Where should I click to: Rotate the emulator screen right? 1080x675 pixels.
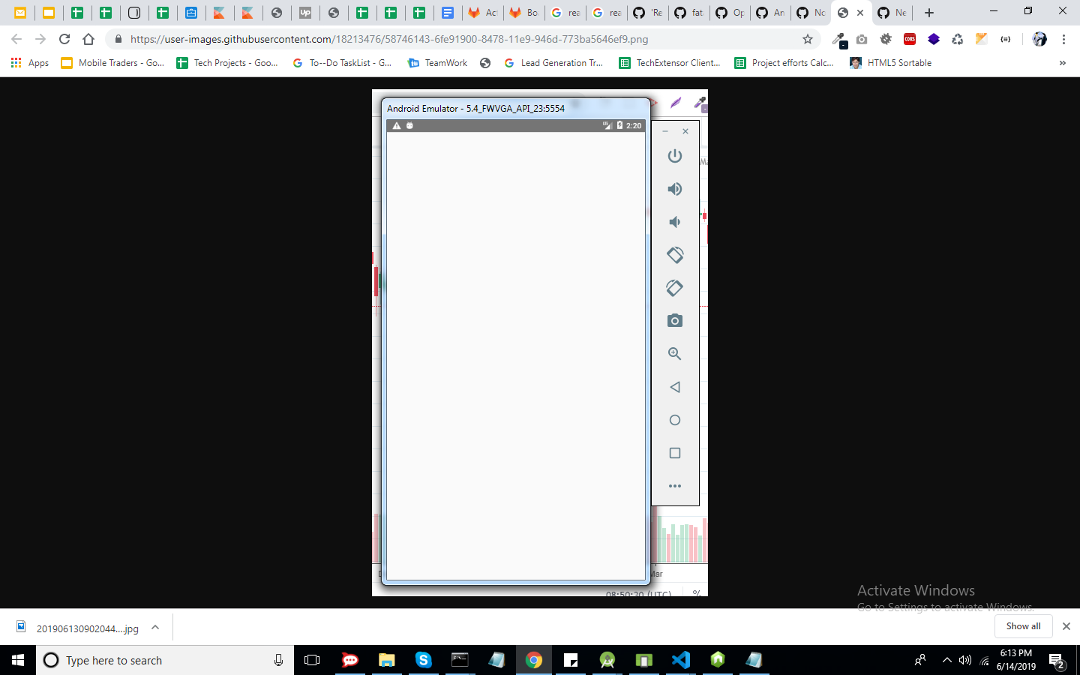click(x=674, y=288)
